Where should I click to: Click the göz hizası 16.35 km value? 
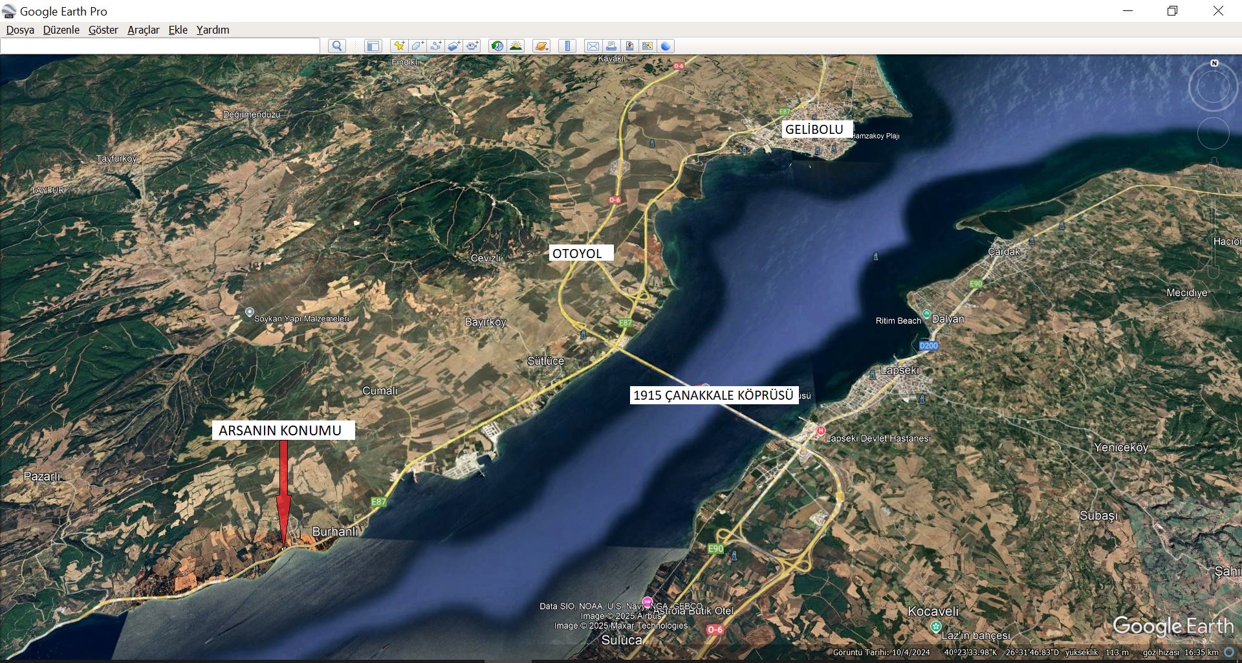[x=1181, y=653]
